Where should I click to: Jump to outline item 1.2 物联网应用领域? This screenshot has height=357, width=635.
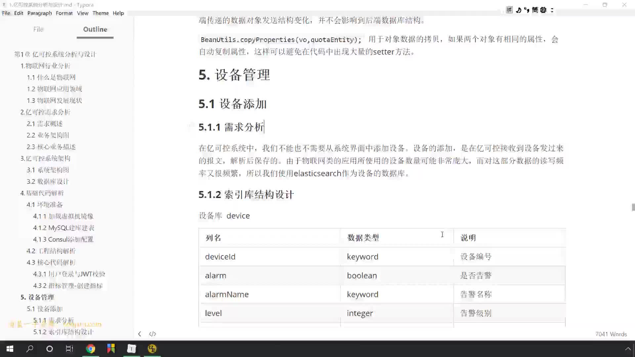[x=55, y=89]
